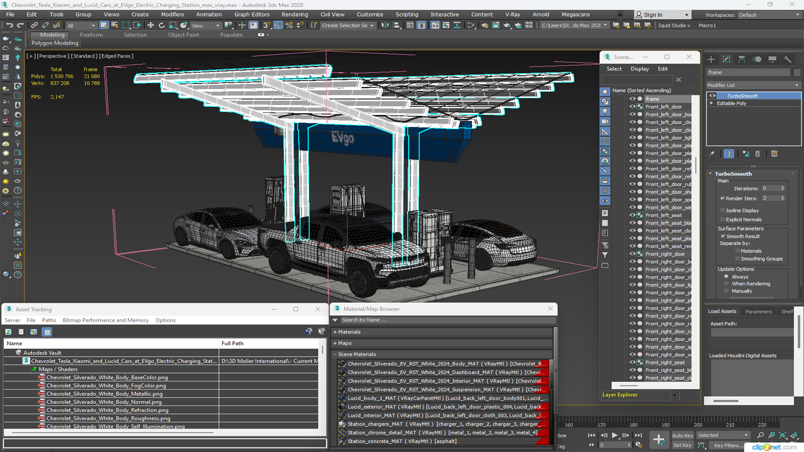Expand Materials group in Material Browser
804x452 pixels.
pyautogui.click(x=335, y=332)
